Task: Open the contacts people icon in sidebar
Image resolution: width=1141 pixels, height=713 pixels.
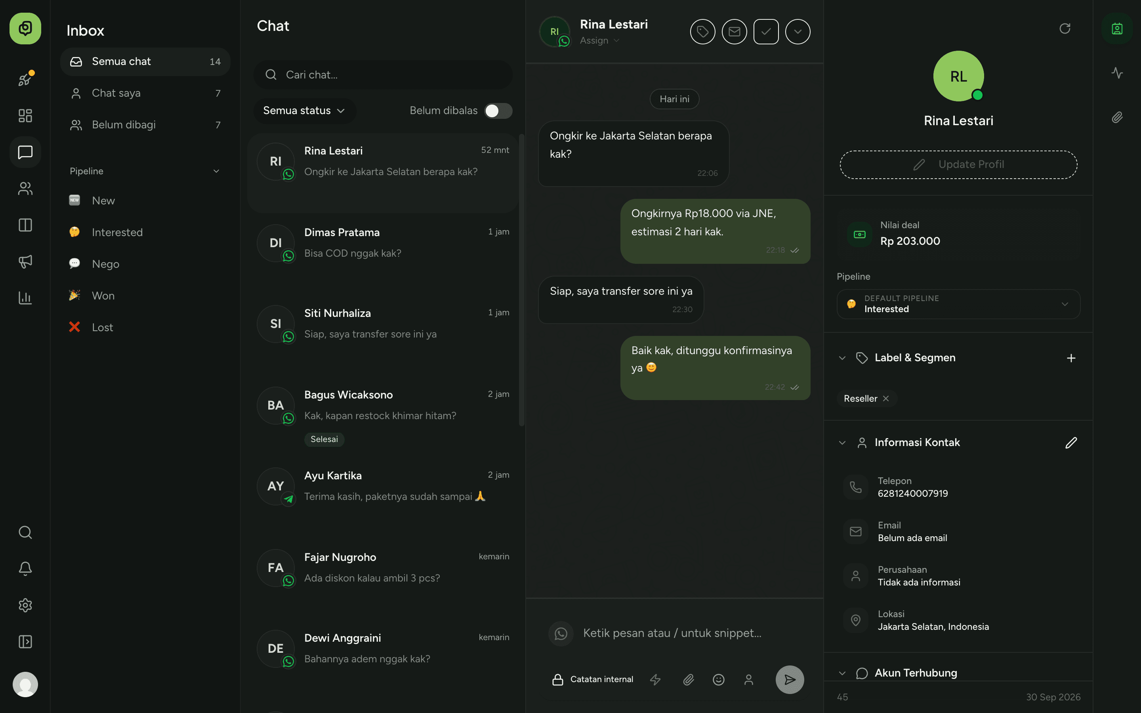Action: pyautogui.click(x=25, y=189)
